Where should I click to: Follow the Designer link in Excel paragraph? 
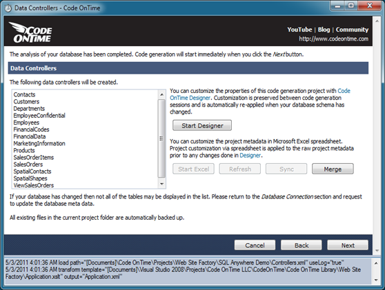250,156
